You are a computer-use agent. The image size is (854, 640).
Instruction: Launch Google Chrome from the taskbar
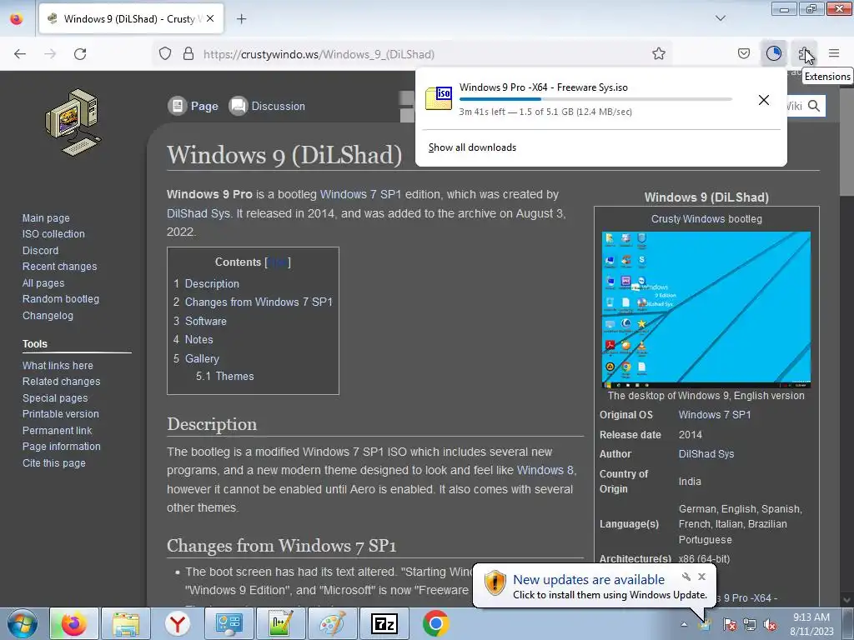pyautogui.click(x=435, y=623)
